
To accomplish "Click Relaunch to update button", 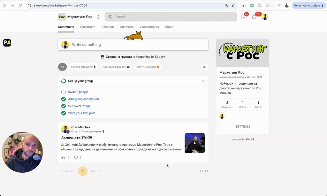I will pyautogui.click(x=307, y=5).
